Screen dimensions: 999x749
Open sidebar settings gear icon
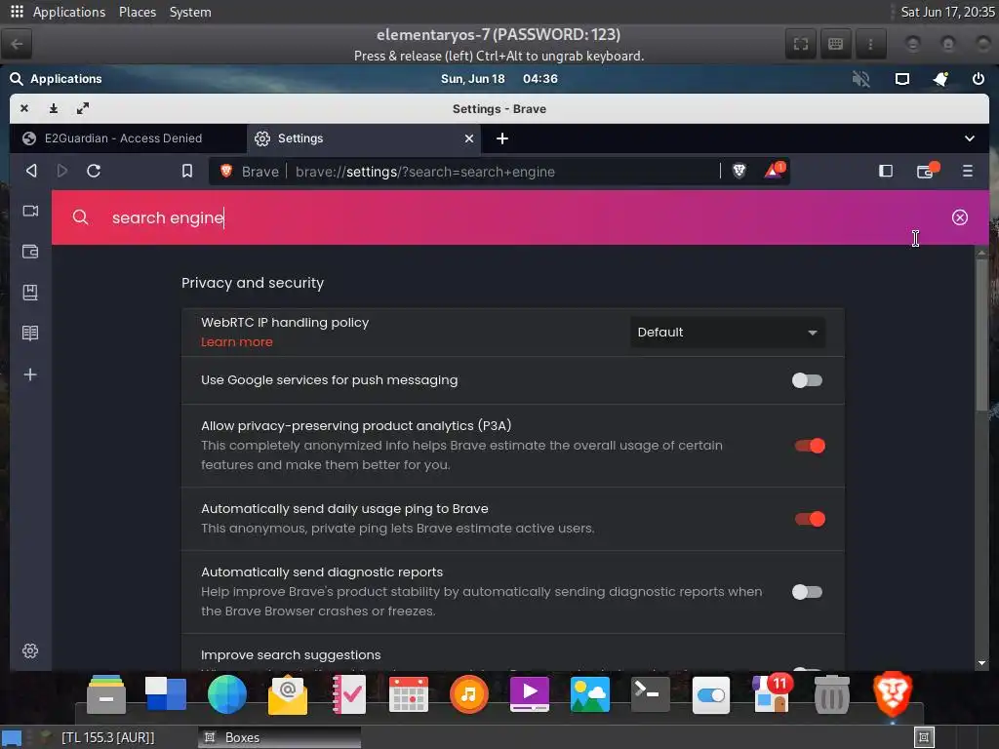[30, 650]
